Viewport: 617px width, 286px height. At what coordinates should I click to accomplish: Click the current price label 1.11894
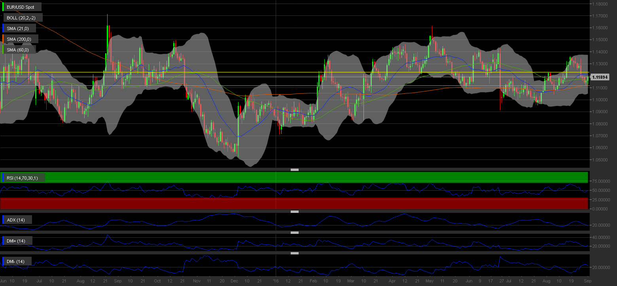600,77
